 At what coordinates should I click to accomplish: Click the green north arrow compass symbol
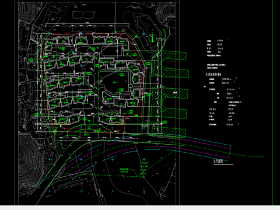pos(153,38)
